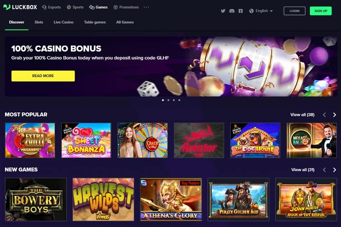Select the second banner carousel dot
The width and height of the screenshot is (341, 227).
(168, 100)
